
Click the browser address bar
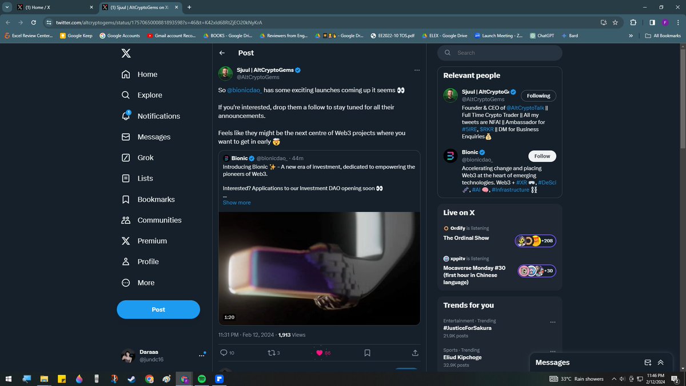click(320, 22)
